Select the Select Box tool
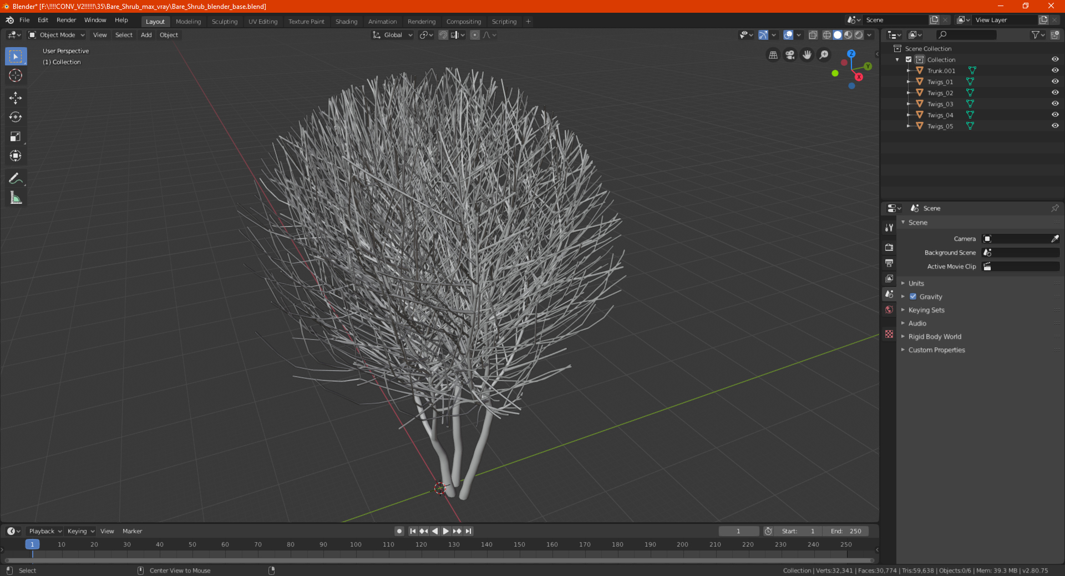The width and height of the screenshot is (1065, 576). pyautogui.click(x=16, y=56)
